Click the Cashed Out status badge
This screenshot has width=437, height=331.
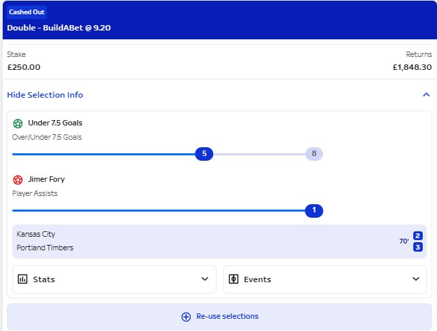coord(26,12)
